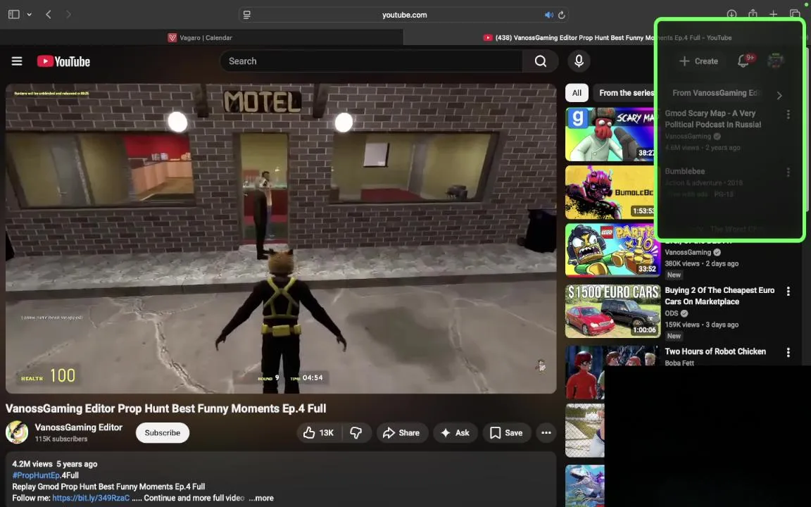Viewport: 811px width, 507px height.
Task: Open the VanossGaming Editor channel name link
Action: pos(79,427)
